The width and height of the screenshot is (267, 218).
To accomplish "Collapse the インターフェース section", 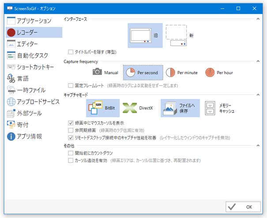I will tap(258, 20).
